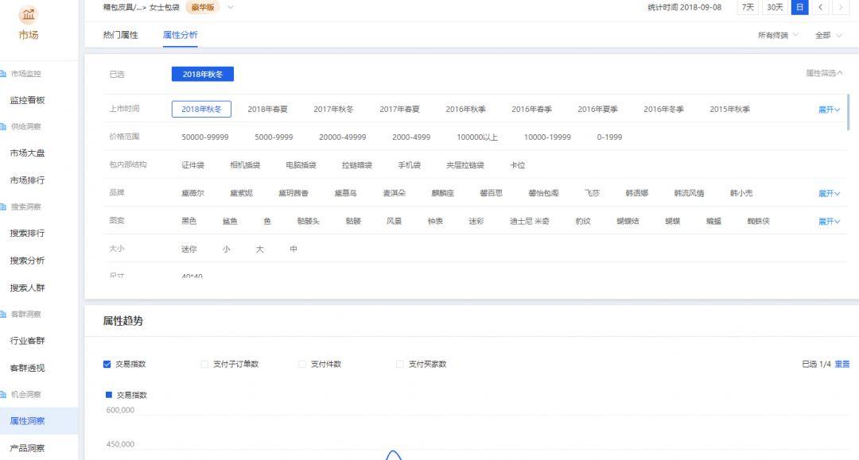
Task: Open 监控看板 in the sidebar
Action: [x=27, y=99]
